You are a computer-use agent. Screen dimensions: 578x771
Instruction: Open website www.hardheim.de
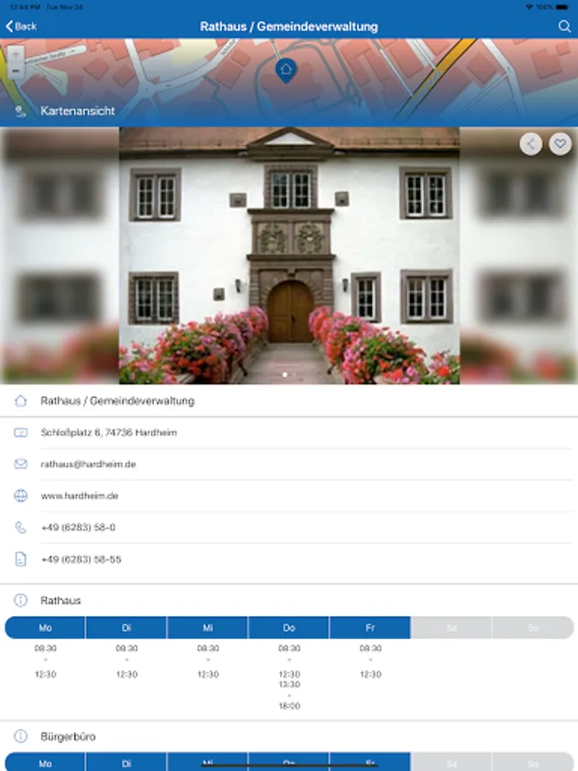coord(79,496)
